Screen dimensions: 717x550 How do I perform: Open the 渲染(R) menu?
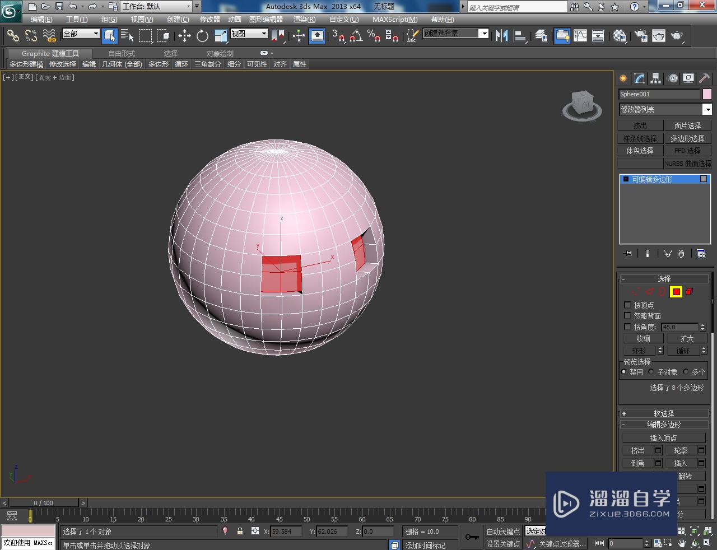coord(305,19)
